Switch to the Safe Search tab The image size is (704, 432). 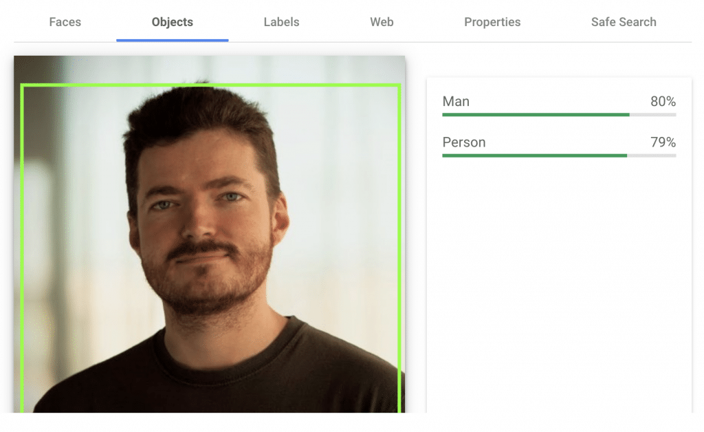click(624, 22)
